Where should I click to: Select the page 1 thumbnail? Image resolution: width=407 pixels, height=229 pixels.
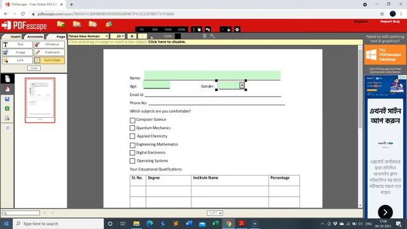click(40, 101)
